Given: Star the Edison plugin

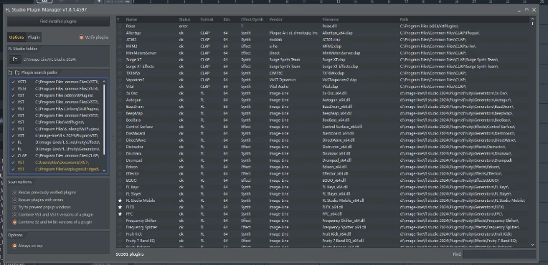Looking at the screenshot, I should click(121, 167).
